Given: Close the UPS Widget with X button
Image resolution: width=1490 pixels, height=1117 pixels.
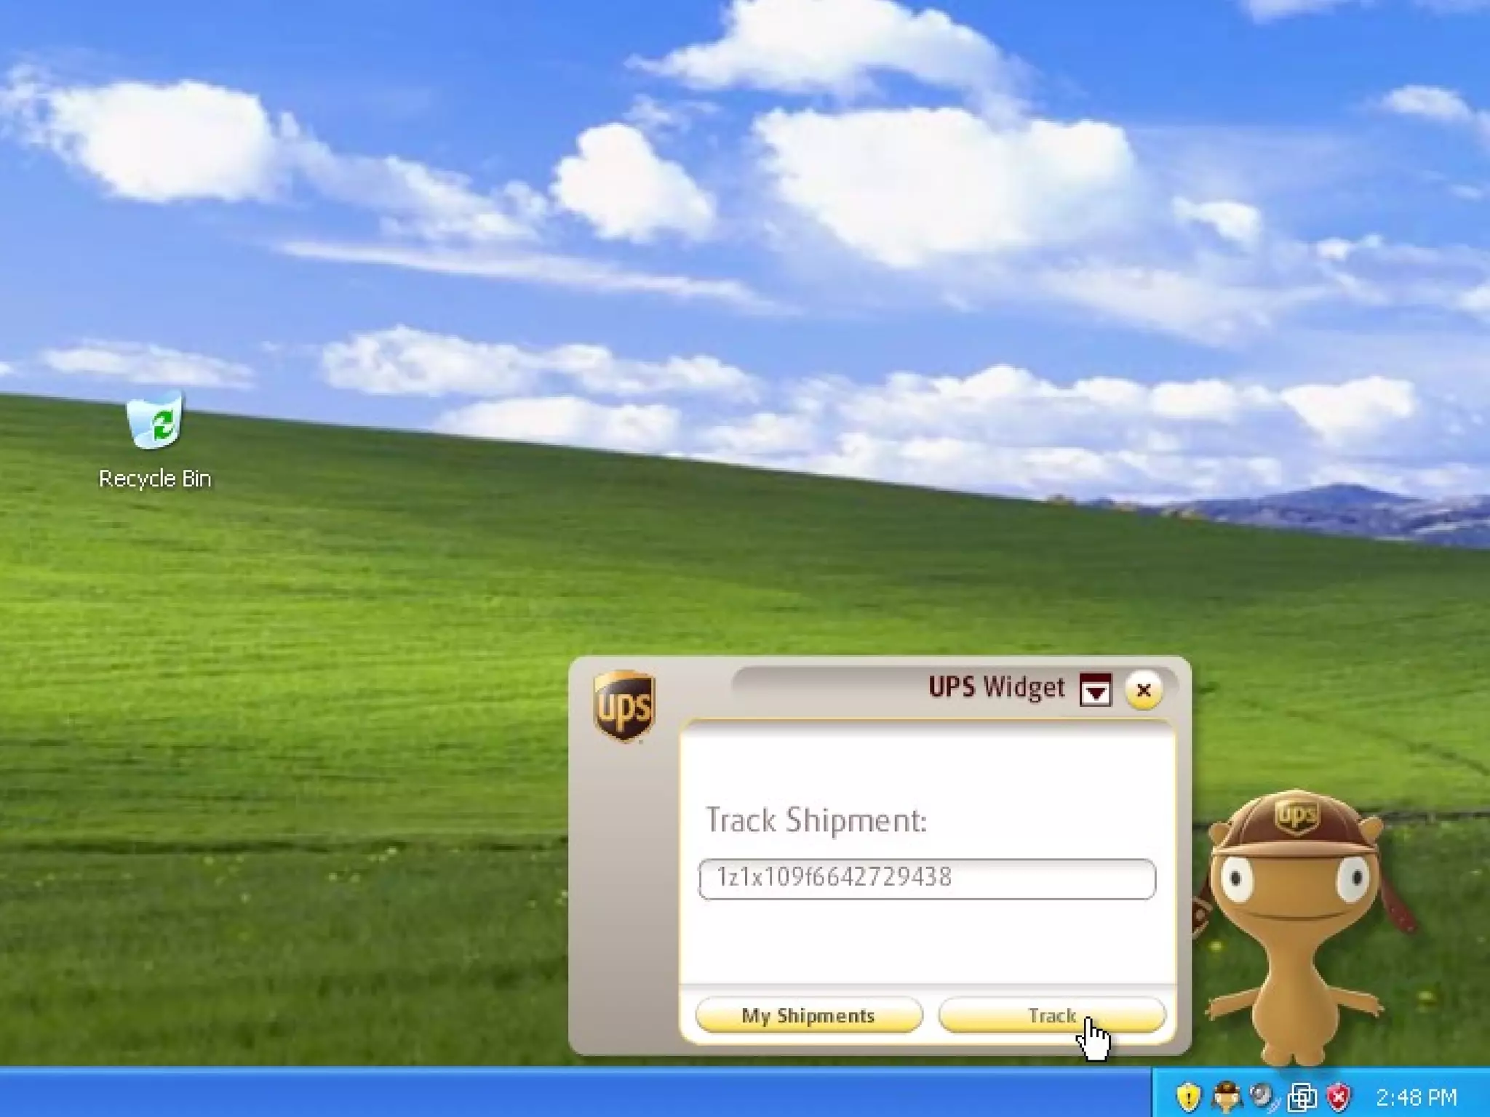Looking at the screenshot, I should click(x=1143, y=690).
